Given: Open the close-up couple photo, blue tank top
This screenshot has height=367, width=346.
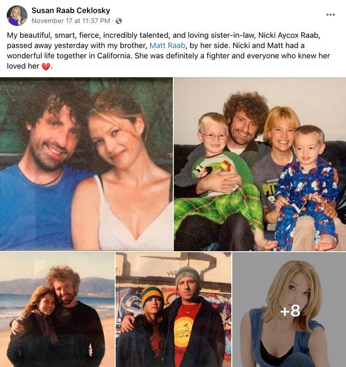Looking at the screenshot, I should pos(86,164).
